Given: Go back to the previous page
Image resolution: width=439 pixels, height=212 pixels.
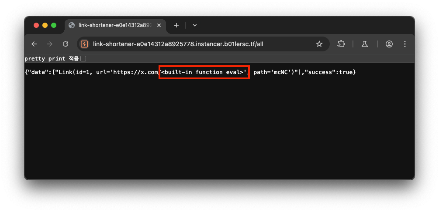Looking at the screenshot, I should (34, 44).
